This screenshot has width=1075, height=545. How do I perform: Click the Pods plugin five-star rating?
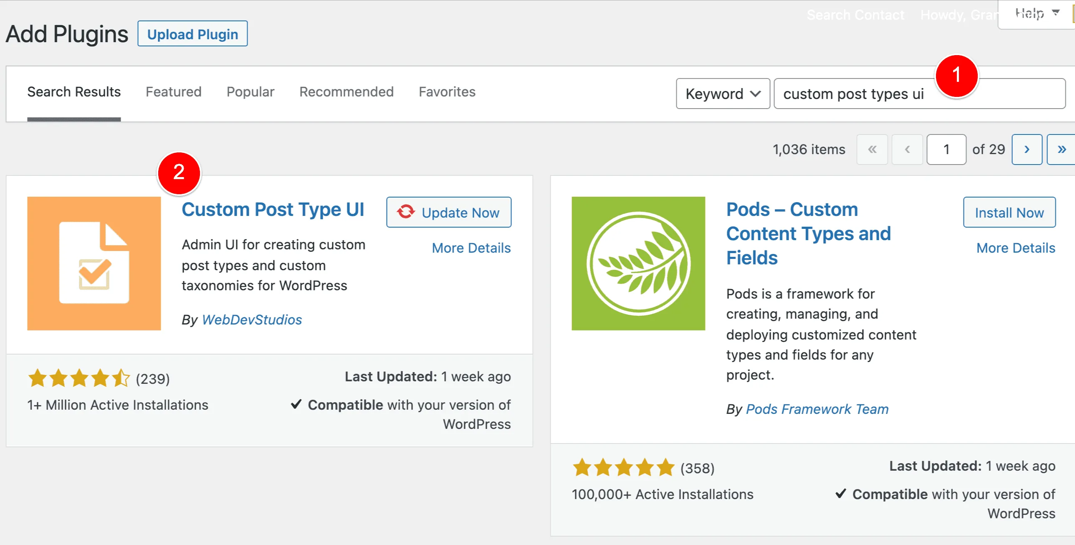pos(623,467)
